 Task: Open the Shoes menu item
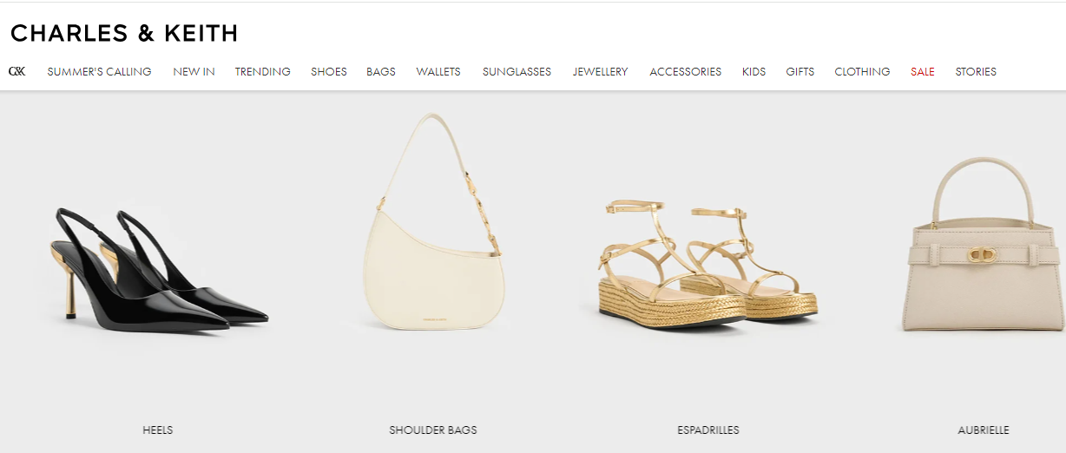329,71
